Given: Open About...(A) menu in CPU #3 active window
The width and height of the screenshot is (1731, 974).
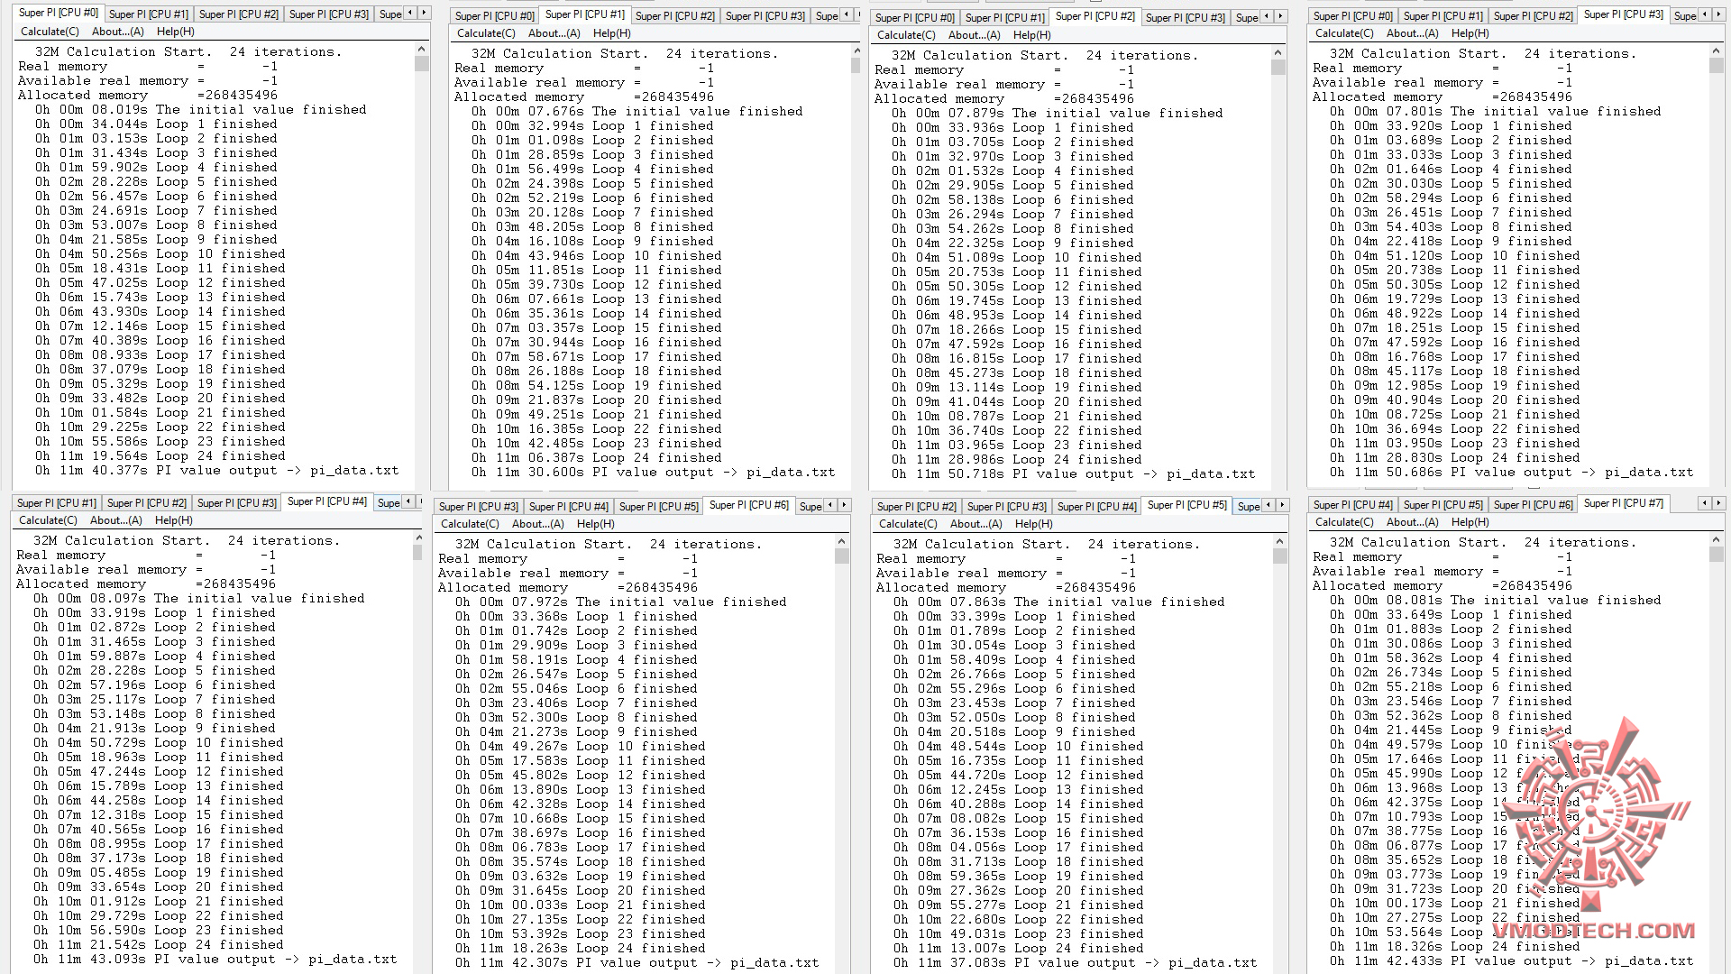Looking at the screenshot, I should point(1413,33).
